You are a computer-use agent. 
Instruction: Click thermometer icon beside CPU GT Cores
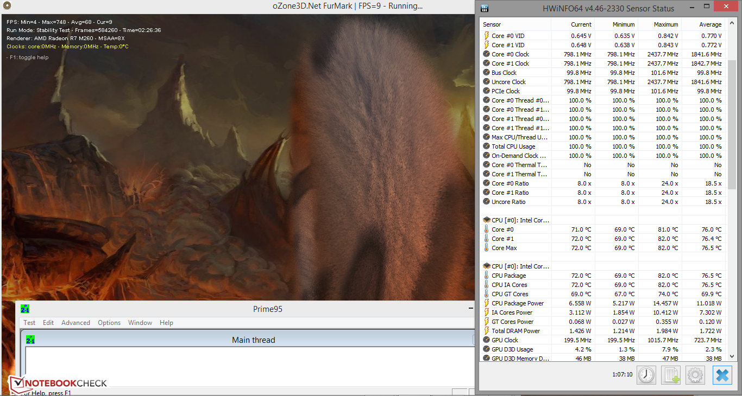pos(487,294)
